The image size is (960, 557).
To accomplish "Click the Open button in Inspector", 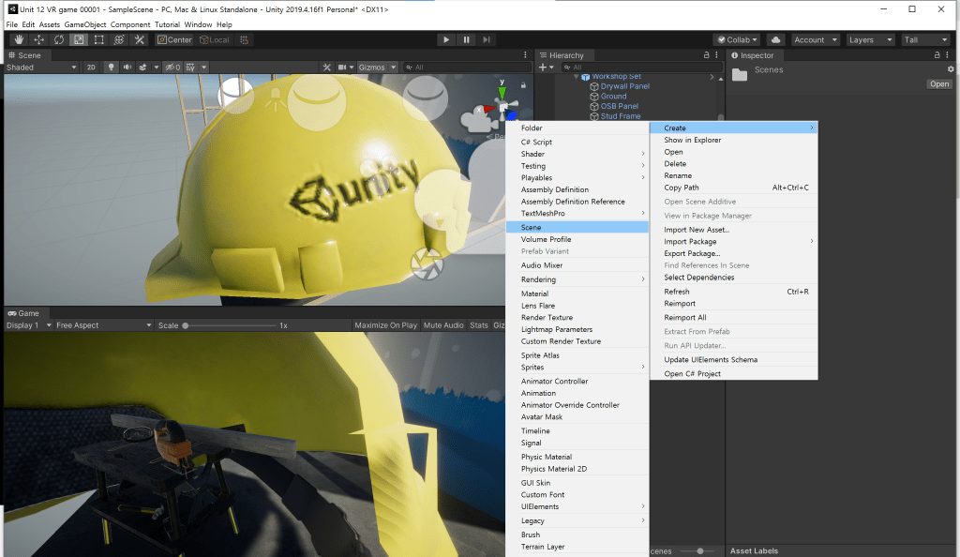I will (939, 84).
